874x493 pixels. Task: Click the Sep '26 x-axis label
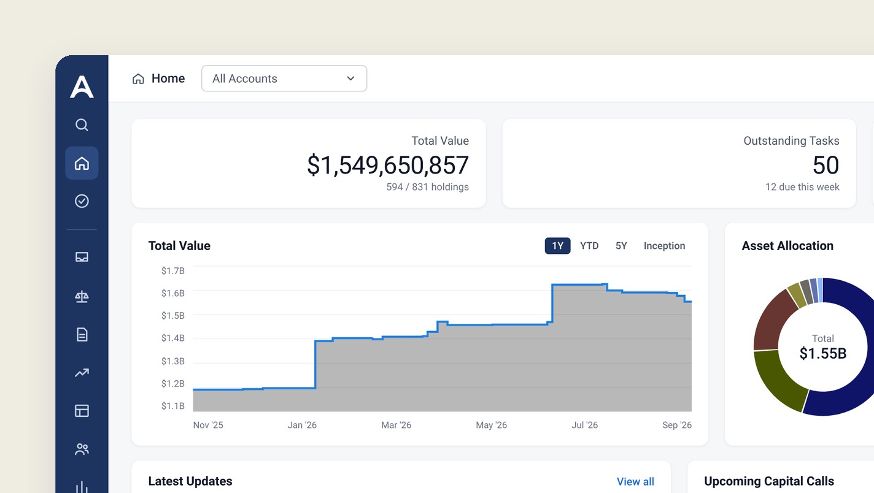pos(677,425)
